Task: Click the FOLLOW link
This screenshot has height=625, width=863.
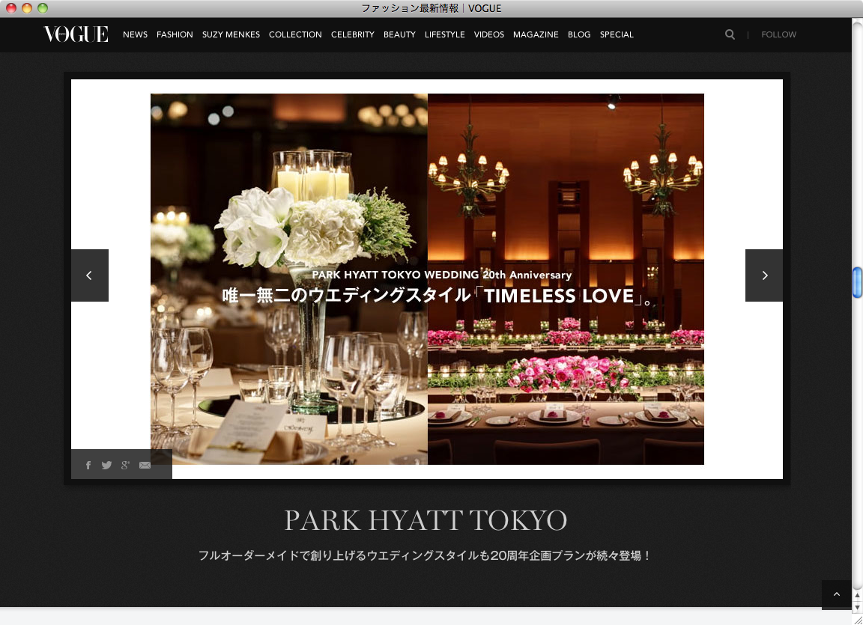Action: [779, 34]
